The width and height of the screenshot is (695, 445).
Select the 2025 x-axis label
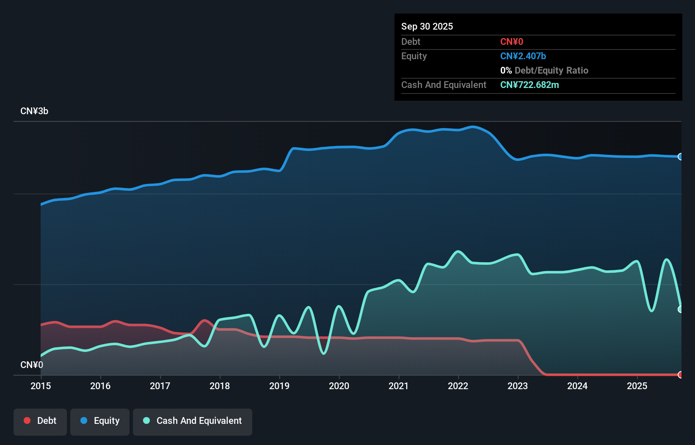click(637, 386)
